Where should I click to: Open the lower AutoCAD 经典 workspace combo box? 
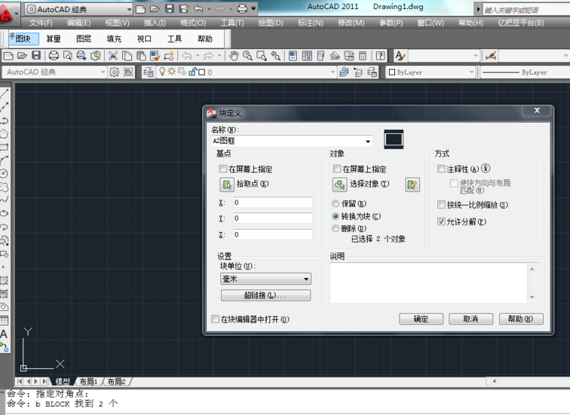pyautogui.click(x=54, y=72)
